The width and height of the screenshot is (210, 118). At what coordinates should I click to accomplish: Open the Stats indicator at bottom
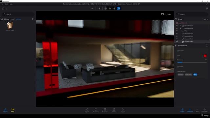pos(13,110)
